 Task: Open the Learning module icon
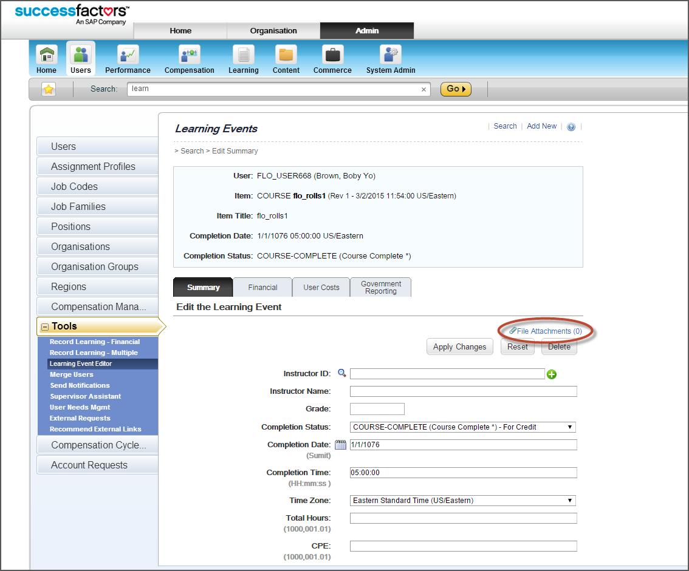(244, 59)
